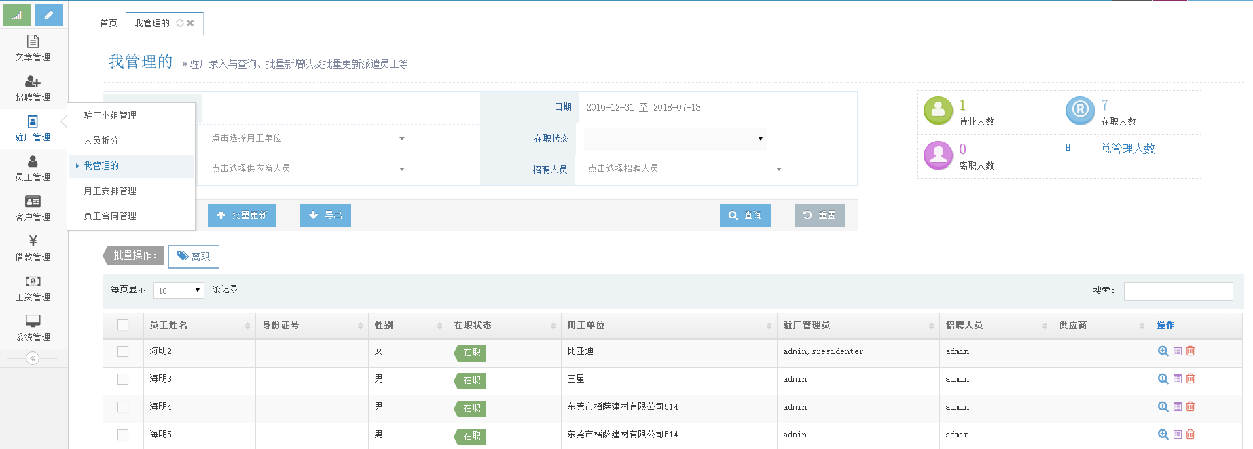Select checkbox for row 海明3

pos(123,379)
